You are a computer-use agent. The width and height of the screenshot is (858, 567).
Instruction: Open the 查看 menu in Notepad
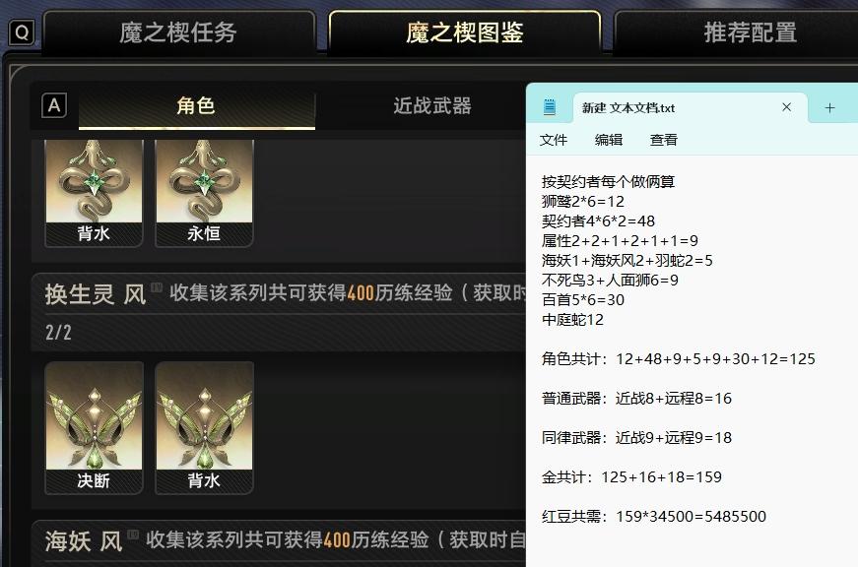(664, 140)
